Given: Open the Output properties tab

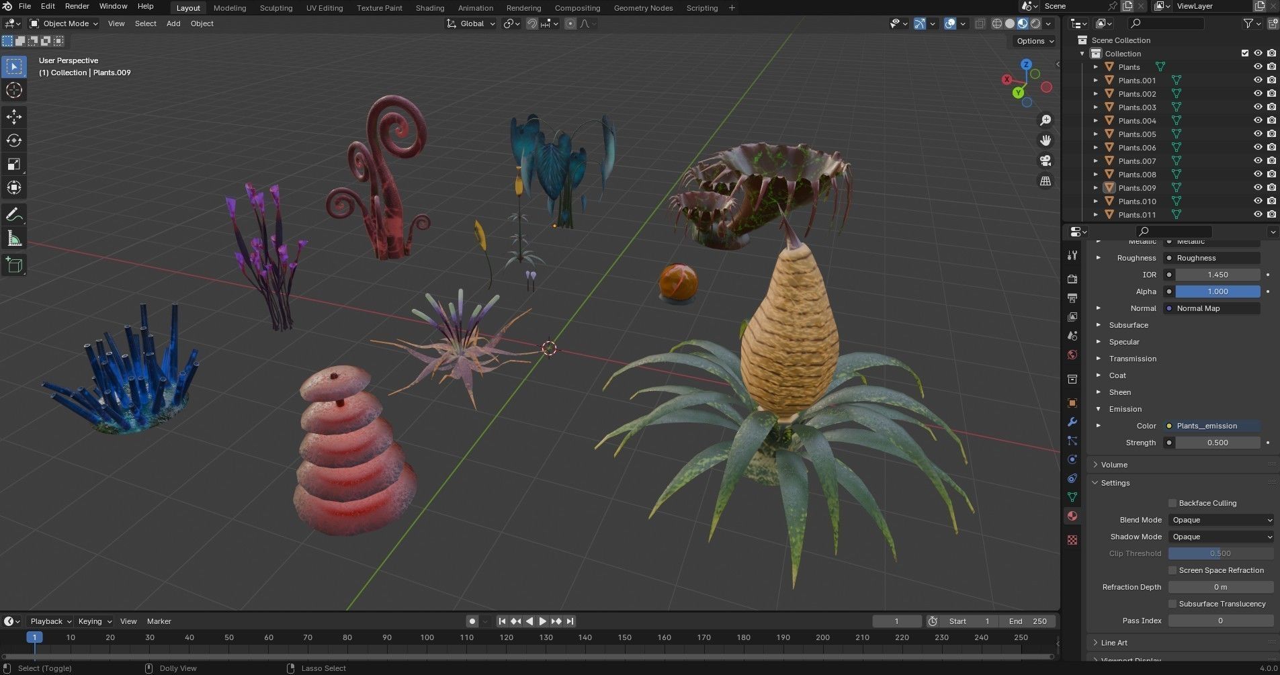Looking at the screenshot, I should (1072, 298).
